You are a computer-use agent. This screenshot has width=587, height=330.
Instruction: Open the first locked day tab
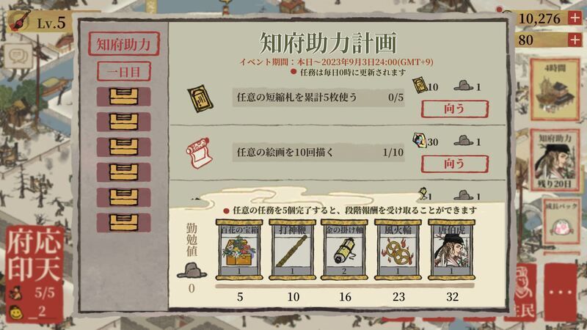coord(124,97)
